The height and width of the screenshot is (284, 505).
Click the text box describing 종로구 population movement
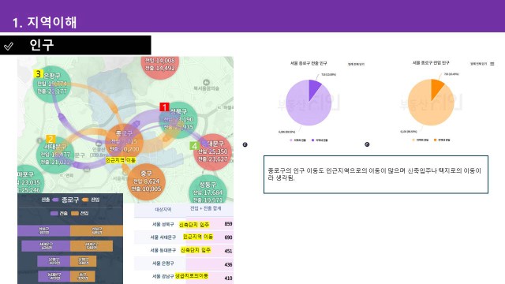376,174
